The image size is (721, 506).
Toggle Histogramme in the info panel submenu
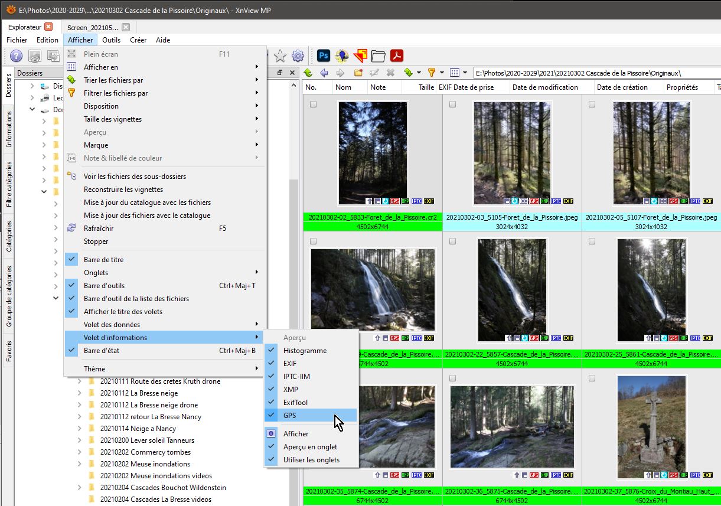304,351
